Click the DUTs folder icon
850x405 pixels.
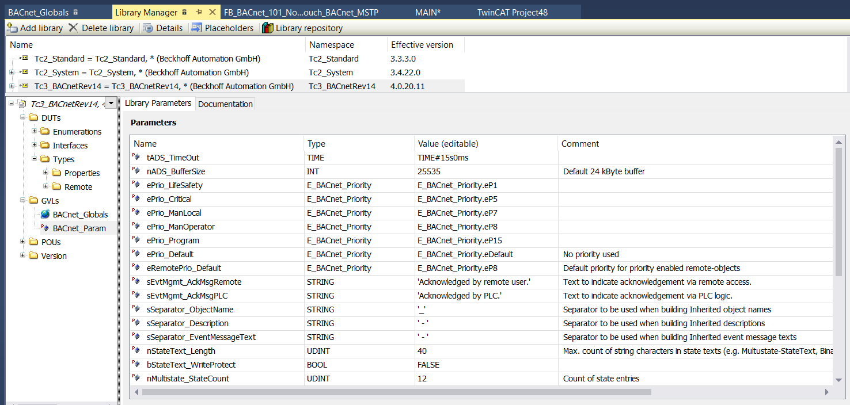pyautogui.click(x=33, y=118)
